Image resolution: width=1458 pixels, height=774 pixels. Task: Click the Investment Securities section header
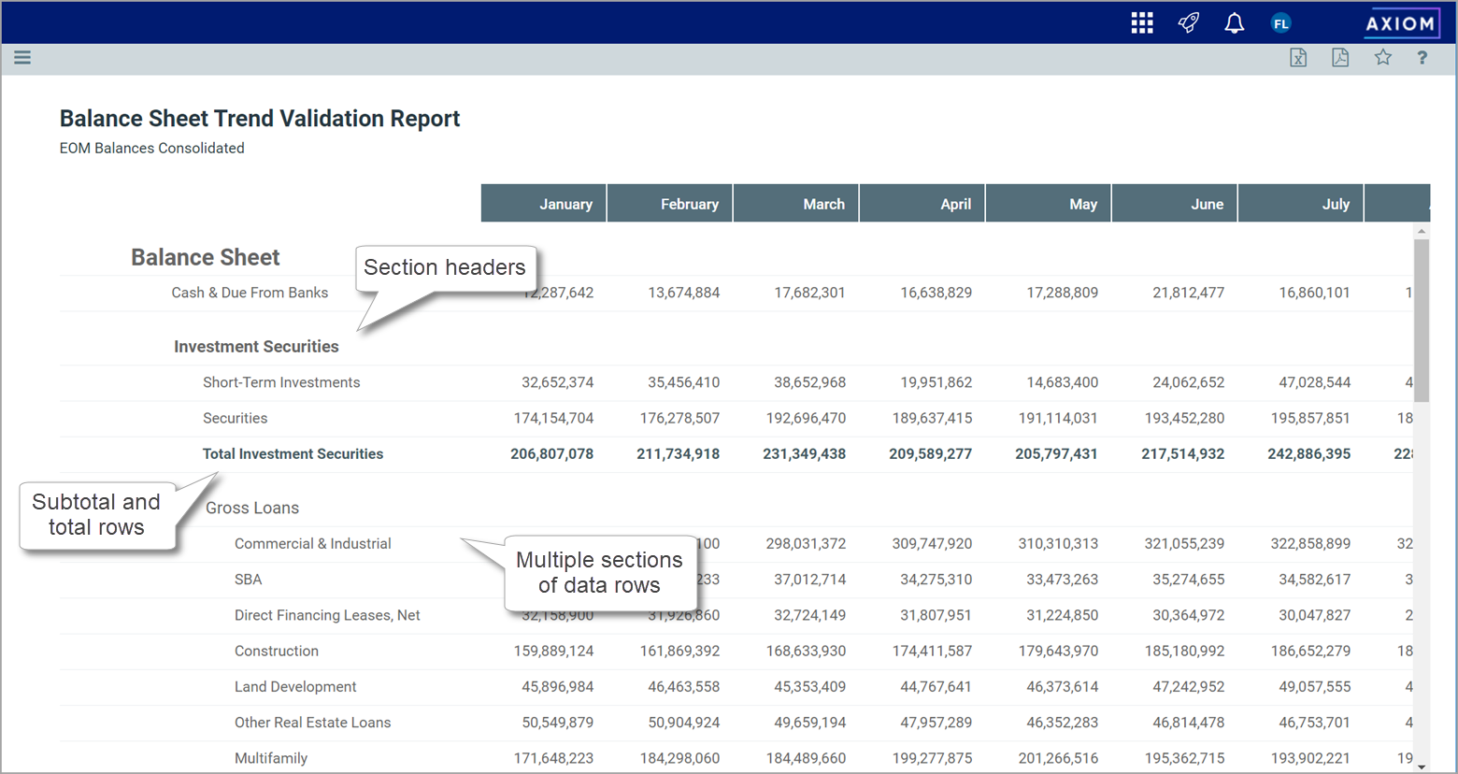(x=256, y=347)
